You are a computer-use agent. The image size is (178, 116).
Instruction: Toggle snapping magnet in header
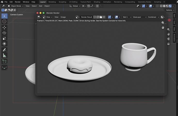pos(88,6)
